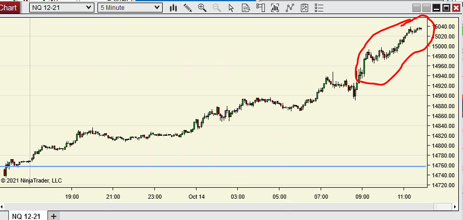Click the 03:00 time axis label
The width and height of the screenshot is (463, 220).
coord(238,197)
